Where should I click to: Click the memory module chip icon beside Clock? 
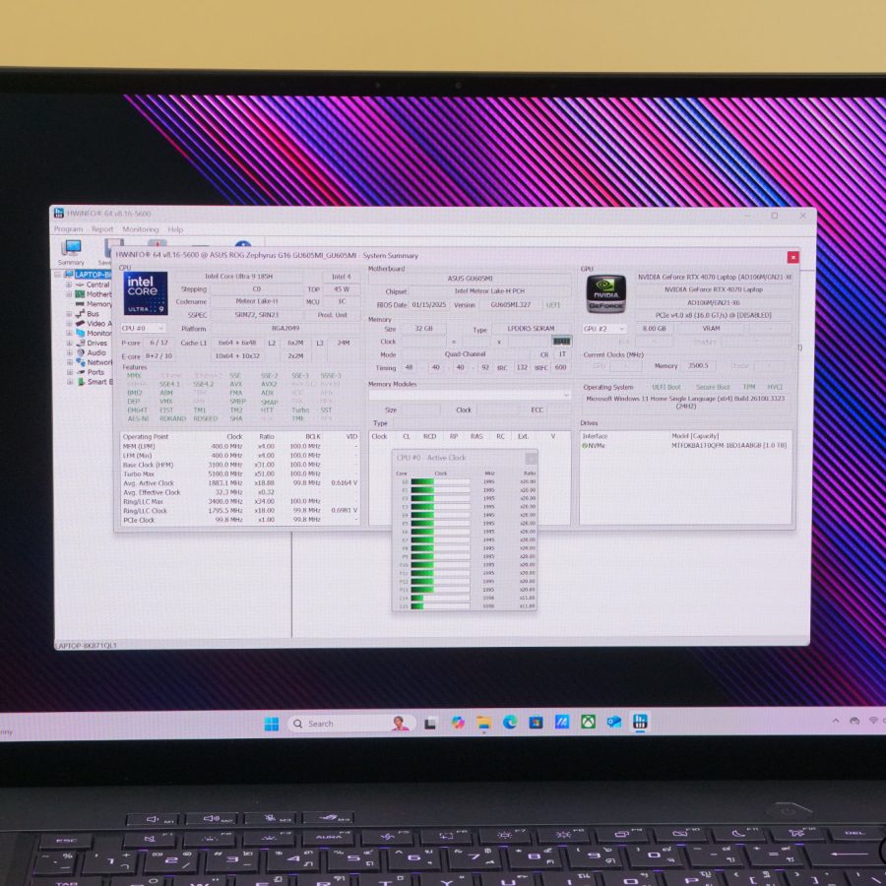pos(561,342)
